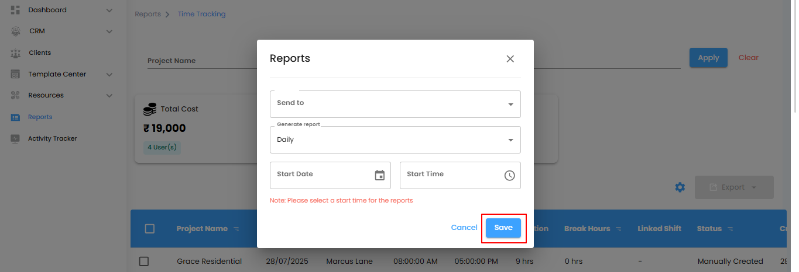Click filter icon beside Break Hours column

[x=618, y=229]
